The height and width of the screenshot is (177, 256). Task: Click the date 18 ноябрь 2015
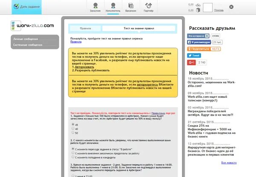(200, 79)
